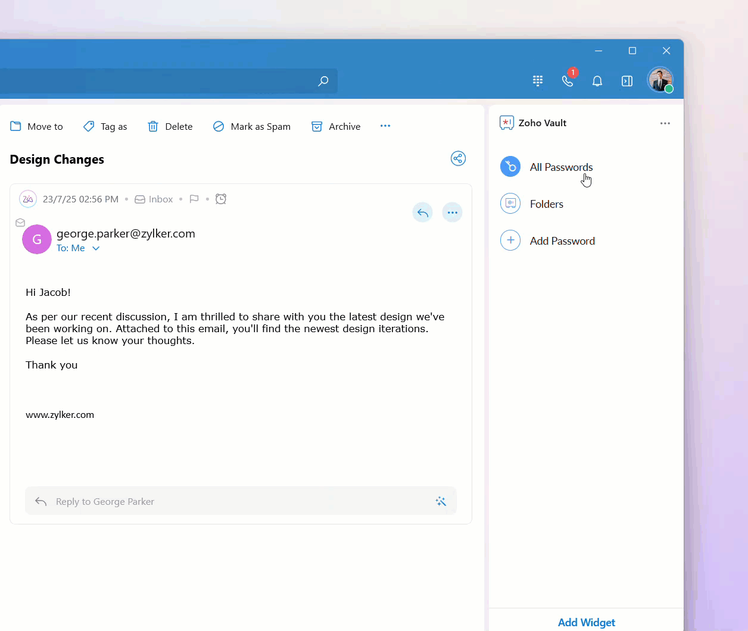Click the Add Password plus icon
The height and width of the screenshot is (631, 748).
[x=510, y=240]
